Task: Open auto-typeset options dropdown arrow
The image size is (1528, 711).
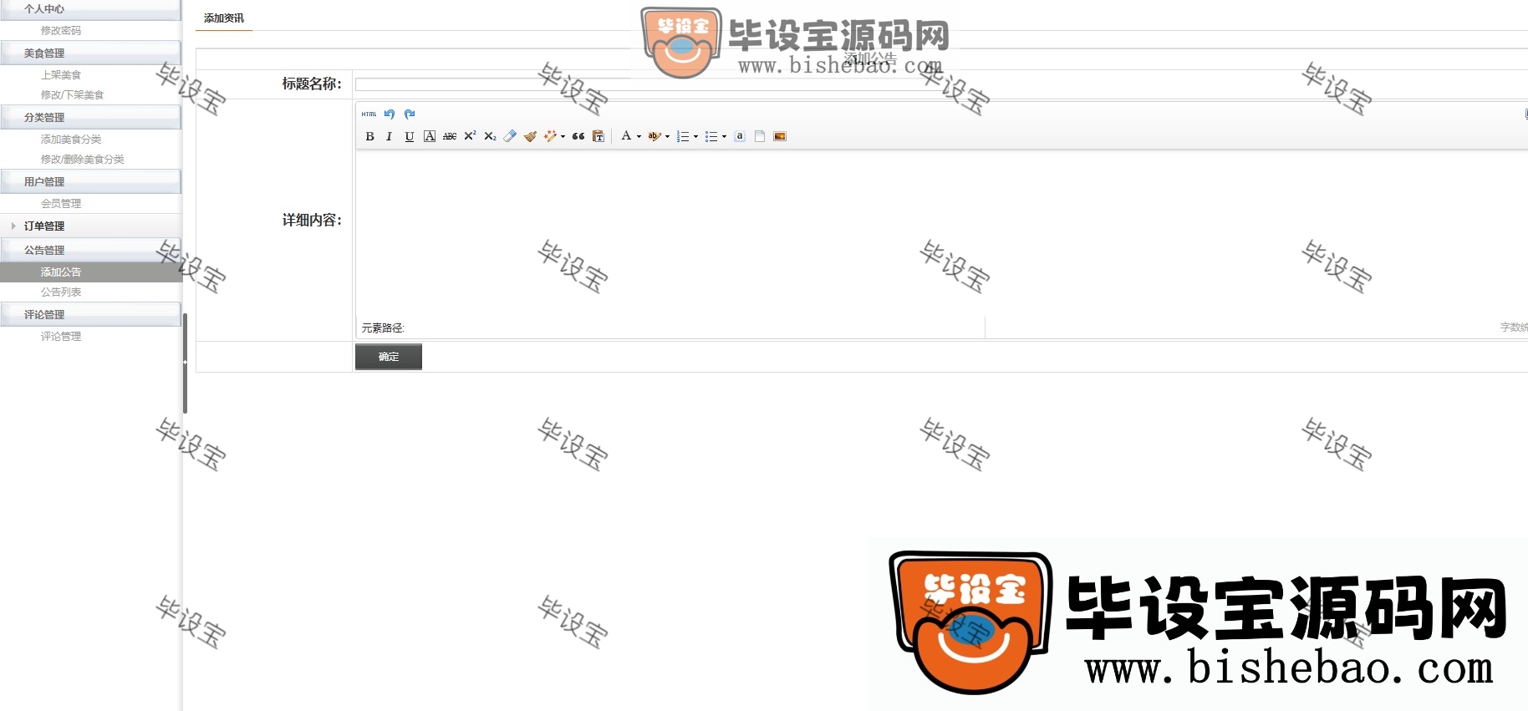Action: (x=563, y=136)
